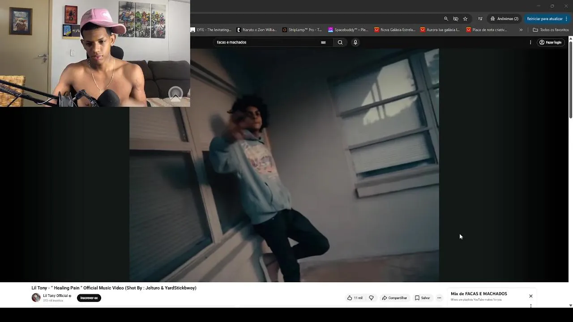The image size is (573, 322).
Task: Click the video player to pause playback
Action: point(284,165)
